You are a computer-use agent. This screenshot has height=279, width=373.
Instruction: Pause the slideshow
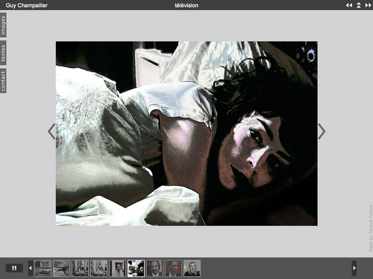click(x=14, y=268)
